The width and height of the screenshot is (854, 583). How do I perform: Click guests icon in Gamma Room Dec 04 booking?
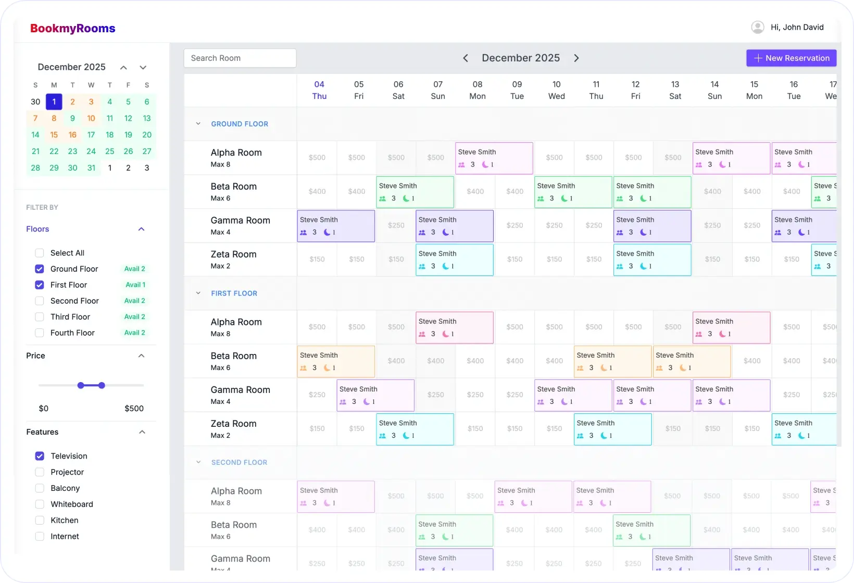(x=304, y=233)
